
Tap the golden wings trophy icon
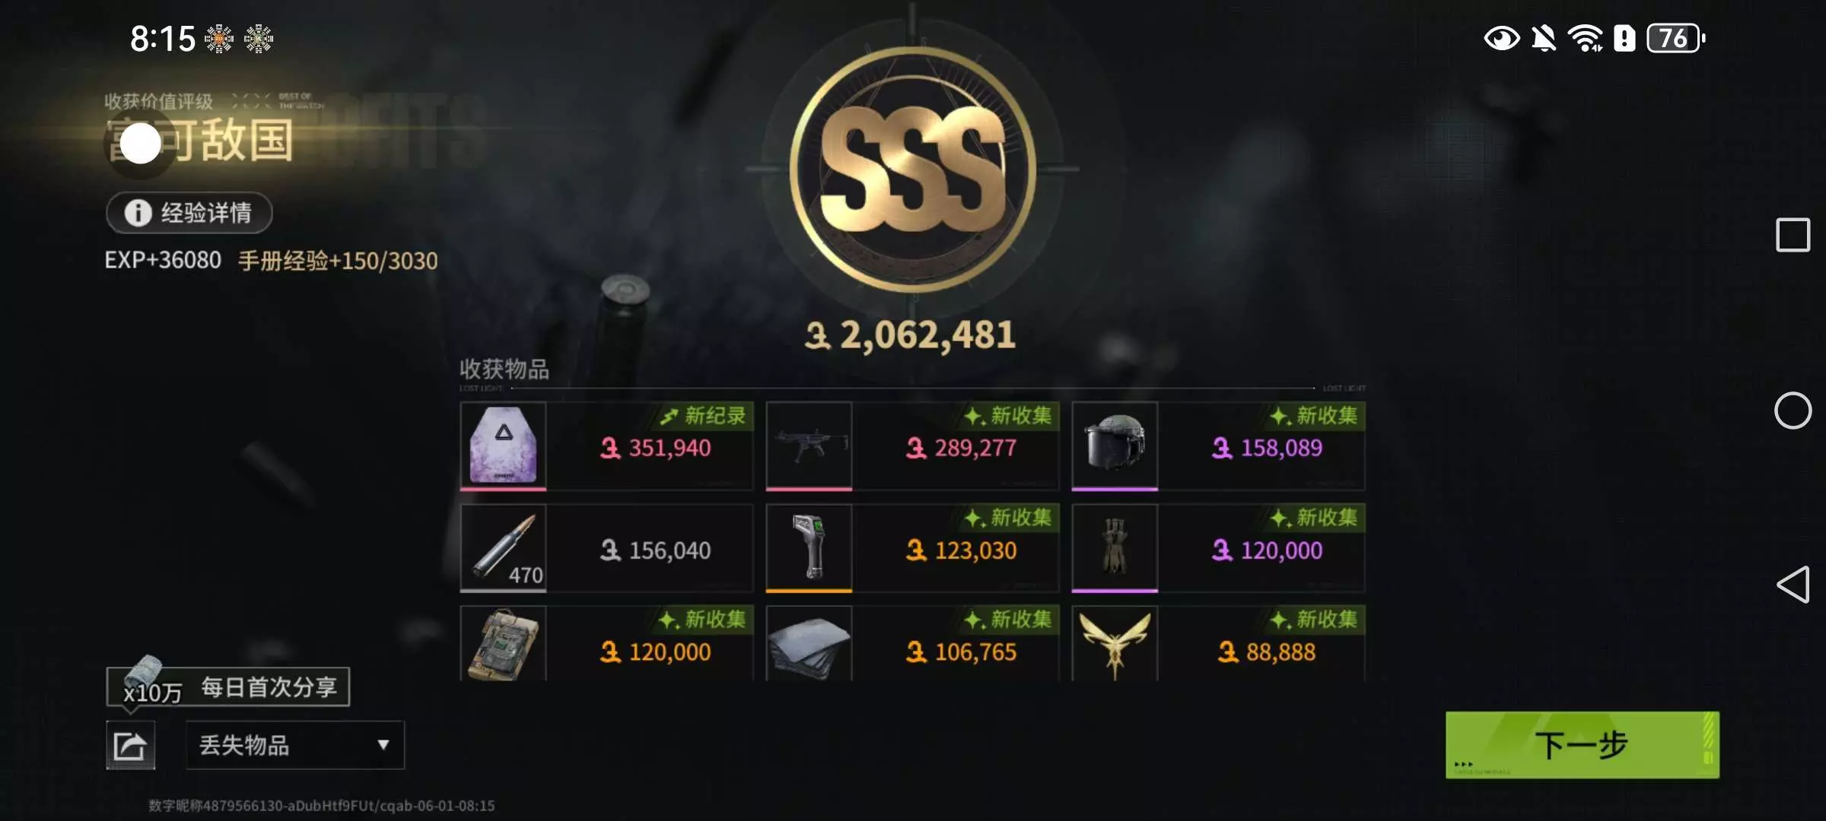pos(1115,644)
